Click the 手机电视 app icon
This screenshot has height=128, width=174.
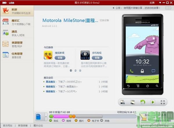(x=85, y=55)
